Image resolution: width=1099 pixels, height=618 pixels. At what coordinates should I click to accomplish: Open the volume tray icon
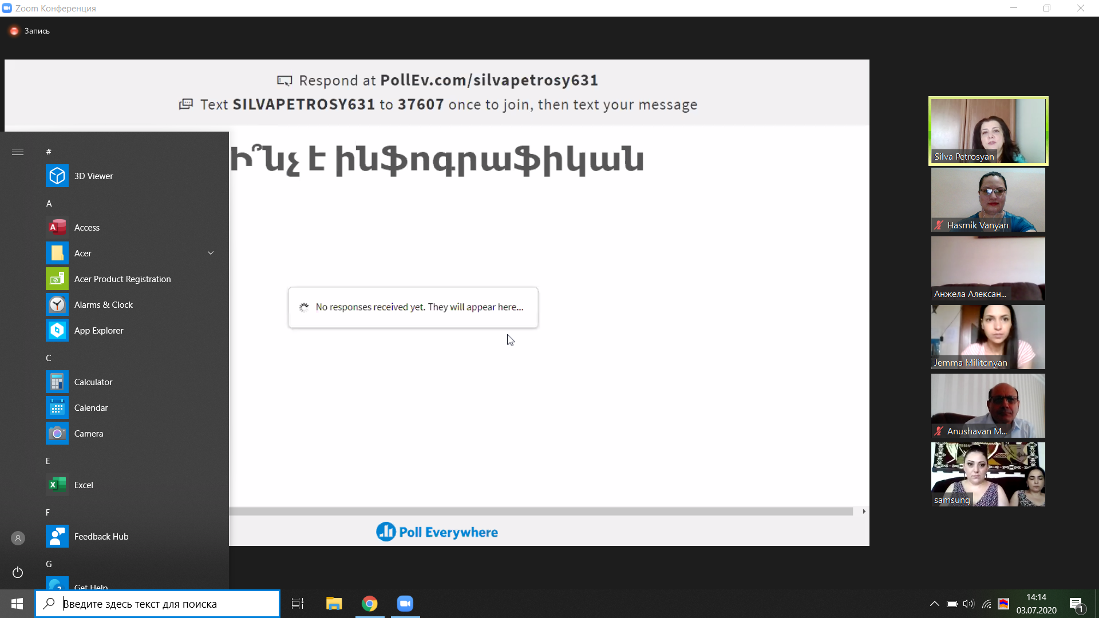(968, 604)
